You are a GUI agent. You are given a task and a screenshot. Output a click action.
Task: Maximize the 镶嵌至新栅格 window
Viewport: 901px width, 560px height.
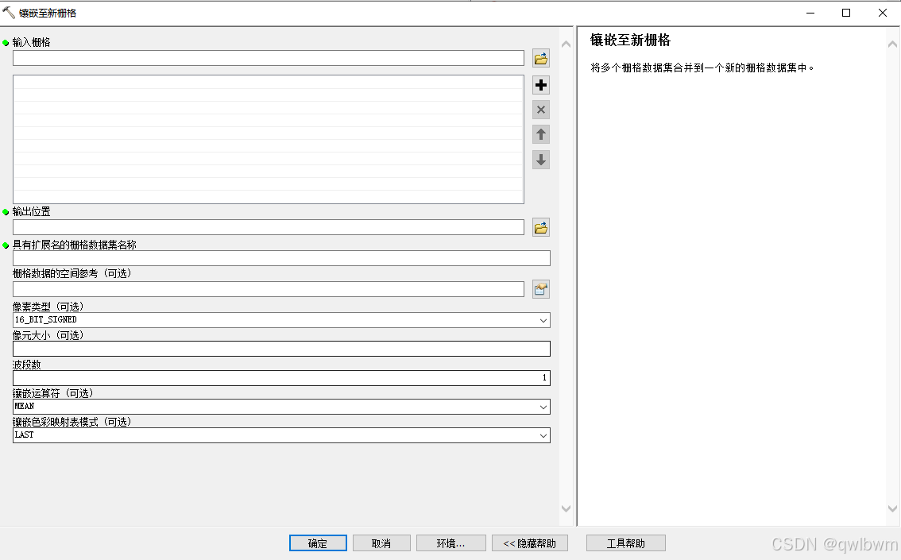pyautogui.click(x=846, y=13)
